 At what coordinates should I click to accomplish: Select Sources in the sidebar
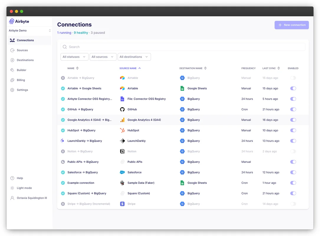(x=22, y=50)
